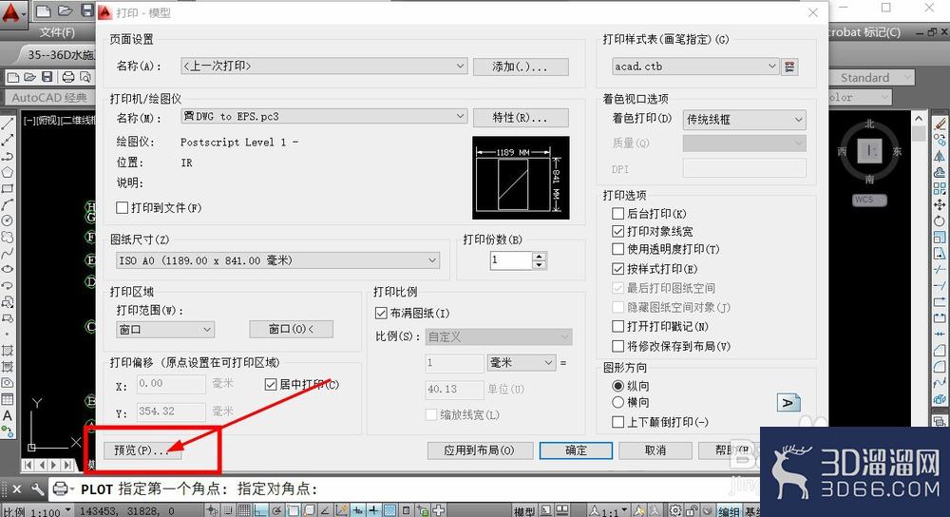The image size is (950, 517).
Task: Open the acad.ctb plot style dropdown
Action: pos(695,67)
